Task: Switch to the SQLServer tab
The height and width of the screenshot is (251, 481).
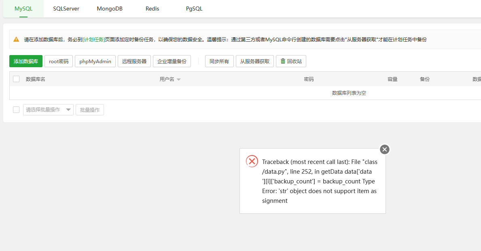Action: pyautogui.click(x=66, y=9)
